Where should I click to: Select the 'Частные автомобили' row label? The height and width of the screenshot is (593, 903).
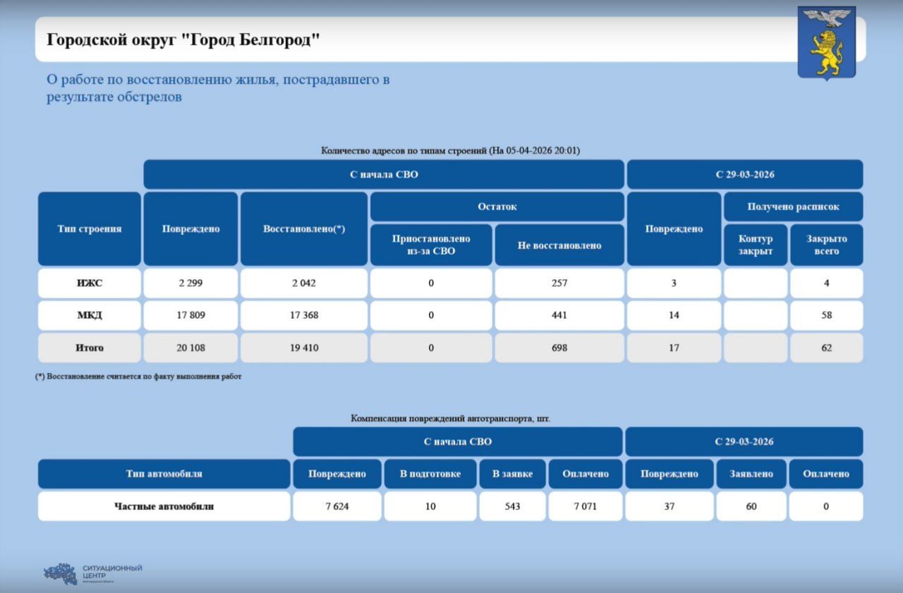(164, 506)
